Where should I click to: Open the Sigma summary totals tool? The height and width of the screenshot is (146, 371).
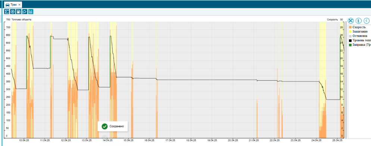point(7,12)
